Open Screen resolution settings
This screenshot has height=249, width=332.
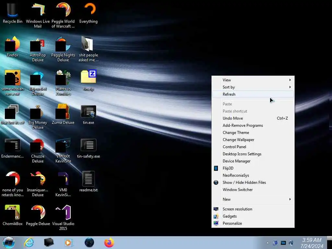pos(253,209)
